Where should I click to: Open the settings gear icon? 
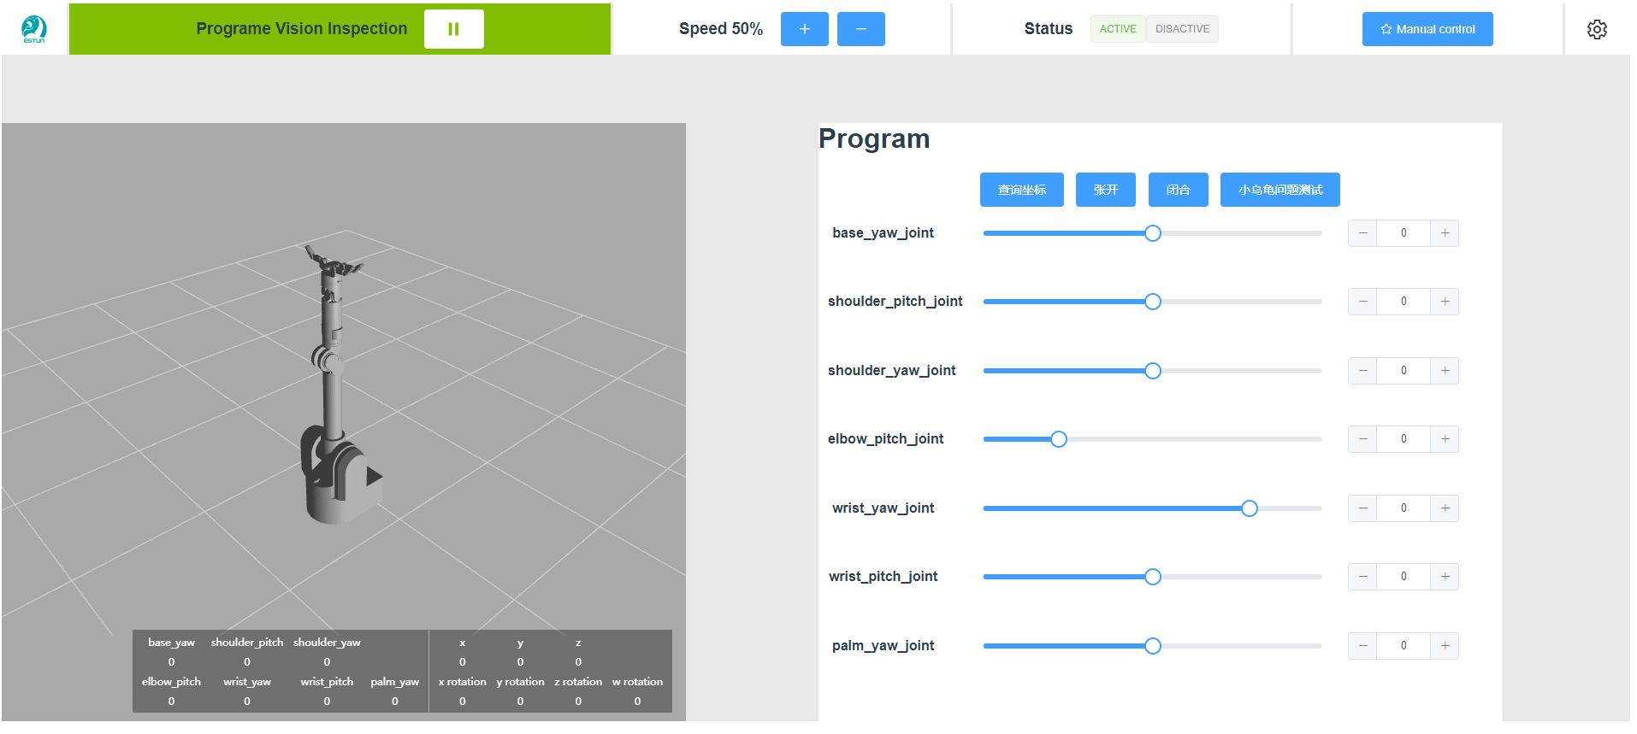[1596, 29]
